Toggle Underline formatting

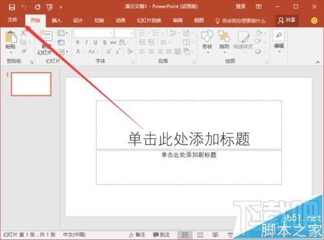click(x=95, y=42)
